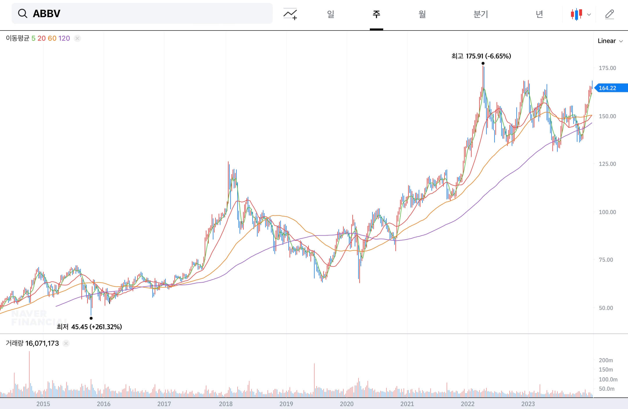Open the indicator add chart icon
Viewport: 628px width, 409px height.
290,14
